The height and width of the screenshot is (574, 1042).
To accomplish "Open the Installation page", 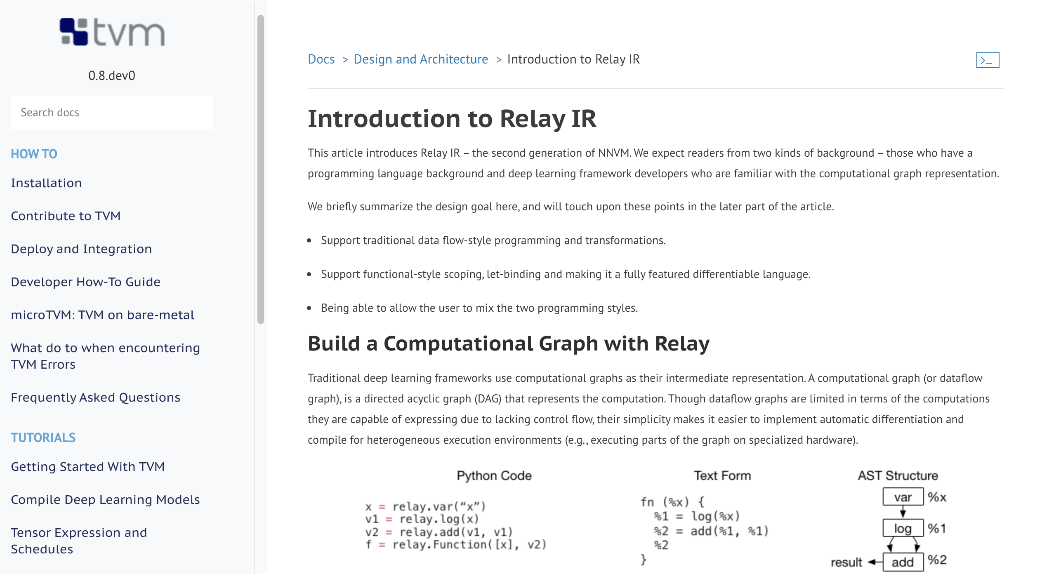I will 47,183.
